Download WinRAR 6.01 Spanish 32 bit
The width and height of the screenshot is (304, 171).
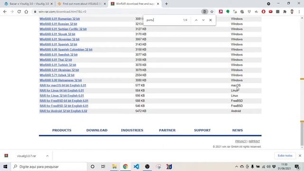click(x=58, y=44)
